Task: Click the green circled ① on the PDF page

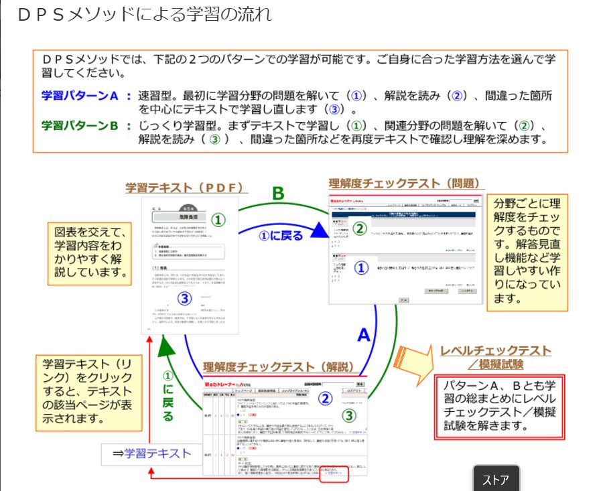Action: [x=218, y=220]
